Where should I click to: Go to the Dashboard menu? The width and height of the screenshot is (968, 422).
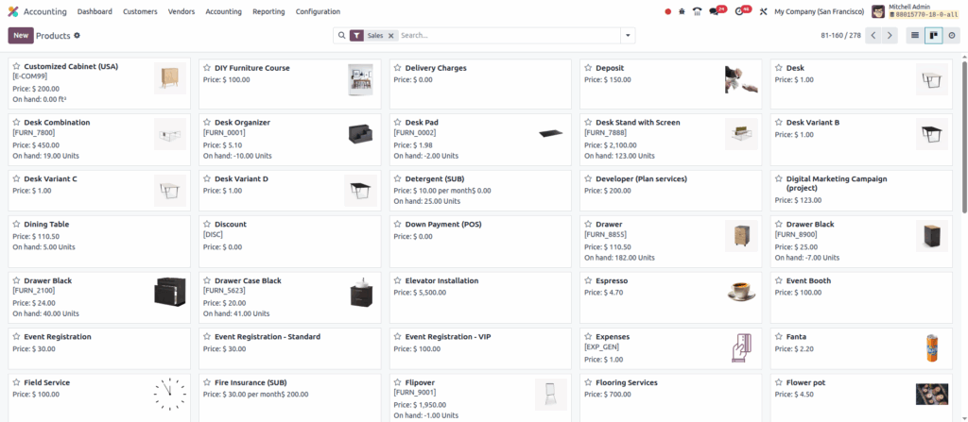point(95,11)
